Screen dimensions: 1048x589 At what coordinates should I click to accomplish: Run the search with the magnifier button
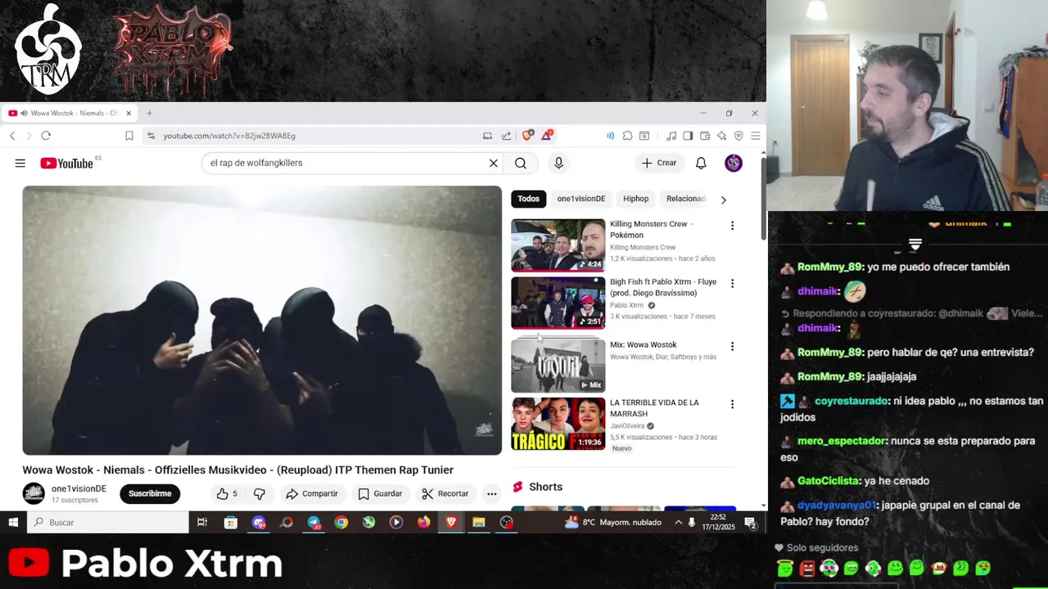tap(521, 163)
